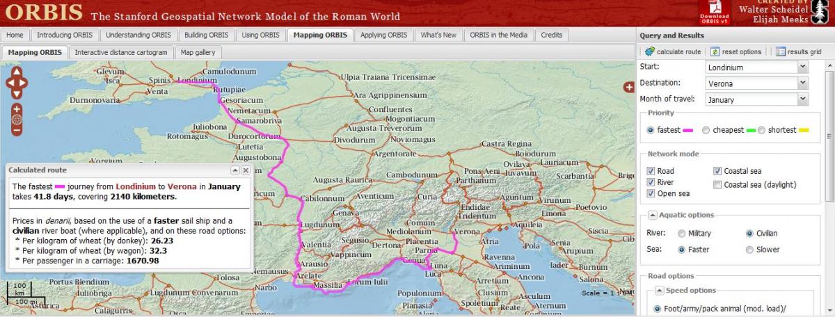Click the yellow shortest color swatch

pyautogui.click(x=803, y=130)
